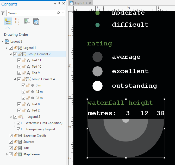Toggle lock icon on Map Frame

16,154
